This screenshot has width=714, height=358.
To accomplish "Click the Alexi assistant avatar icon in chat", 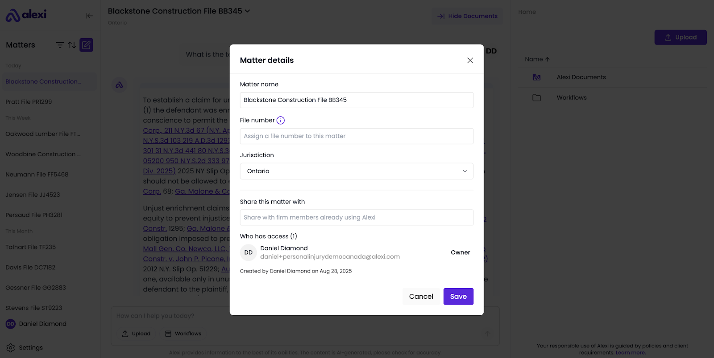I will (119, 85).
